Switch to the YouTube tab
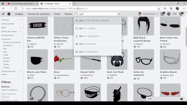Image resolution: width=187 pixels, height=105 pixels. coord(23,4)
